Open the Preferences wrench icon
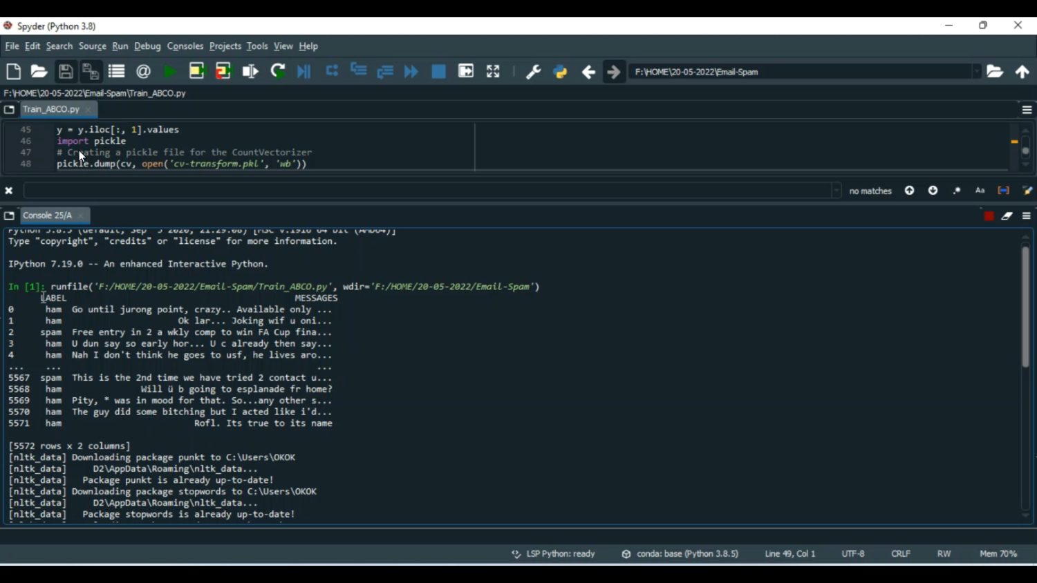 point(533,72)
